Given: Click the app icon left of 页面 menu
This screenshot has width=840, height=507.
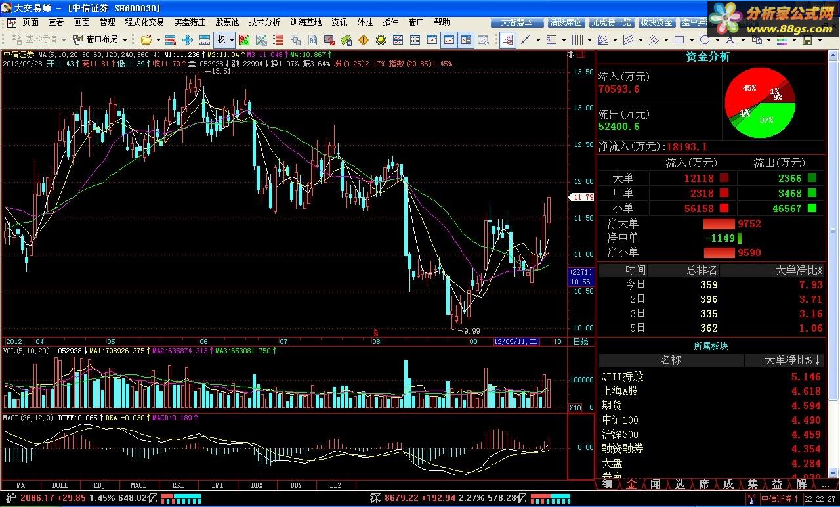Looking at the screenshot, I should pos(12,22).
